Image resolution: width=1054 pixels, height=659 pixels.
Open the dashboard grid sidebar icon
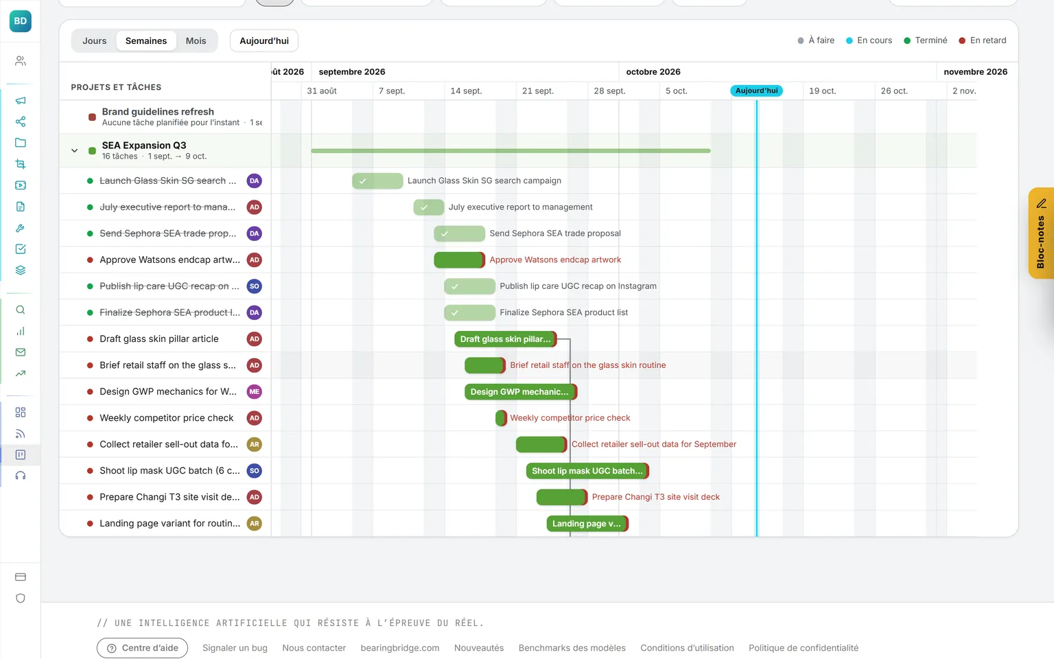(x=21, y=413)
